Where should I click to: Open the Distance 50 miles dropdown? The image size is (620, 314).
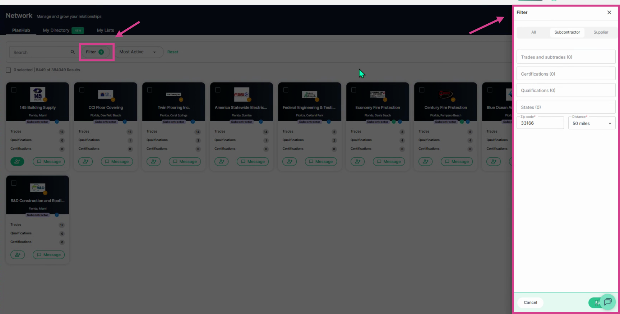click(x=592, y=123)
